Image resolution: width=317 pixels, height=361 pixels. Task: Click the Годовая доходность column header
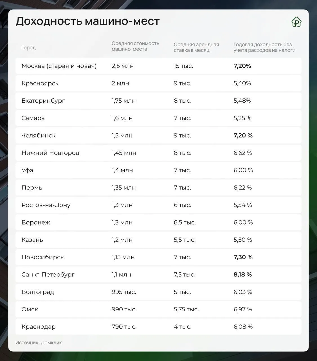coord(264,47)
